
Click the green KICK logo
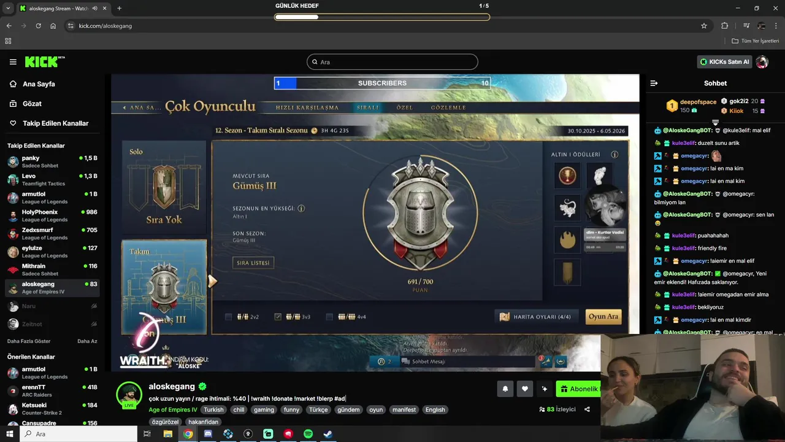click(x=44, y=62)
